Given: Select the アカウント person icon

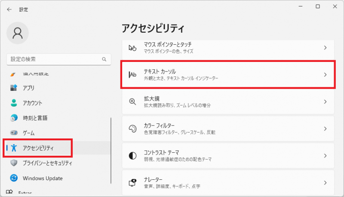Looking at the screenshot, I should 14,103.
